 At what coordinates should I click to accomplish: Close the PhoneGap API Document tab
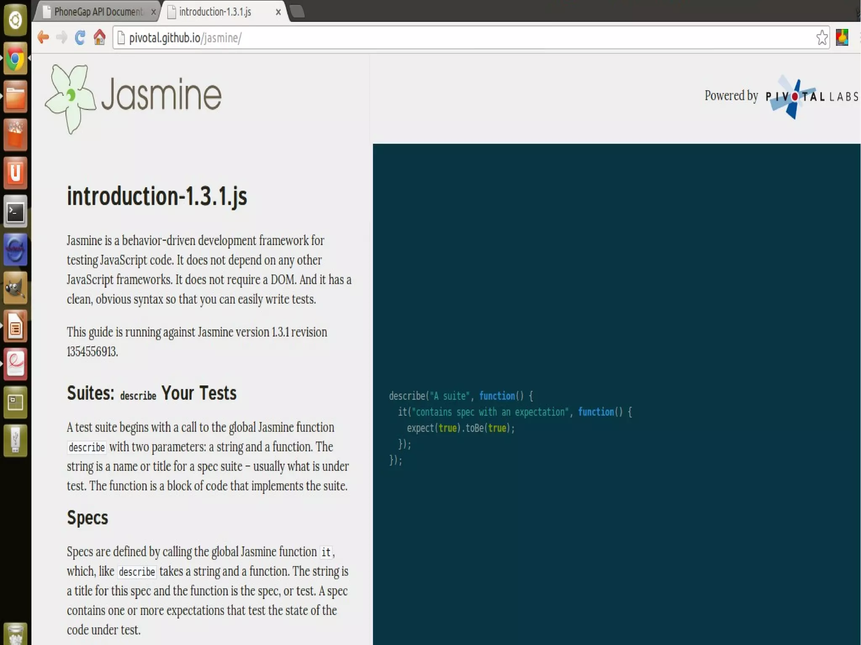[x=153, y=12]
